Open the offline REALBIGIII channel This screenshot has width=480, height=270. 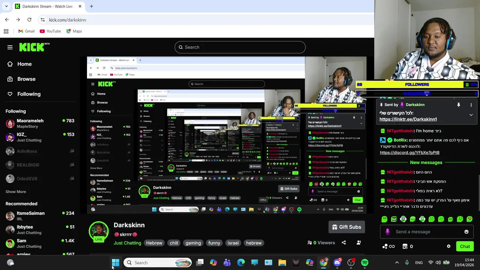(40, 165)
